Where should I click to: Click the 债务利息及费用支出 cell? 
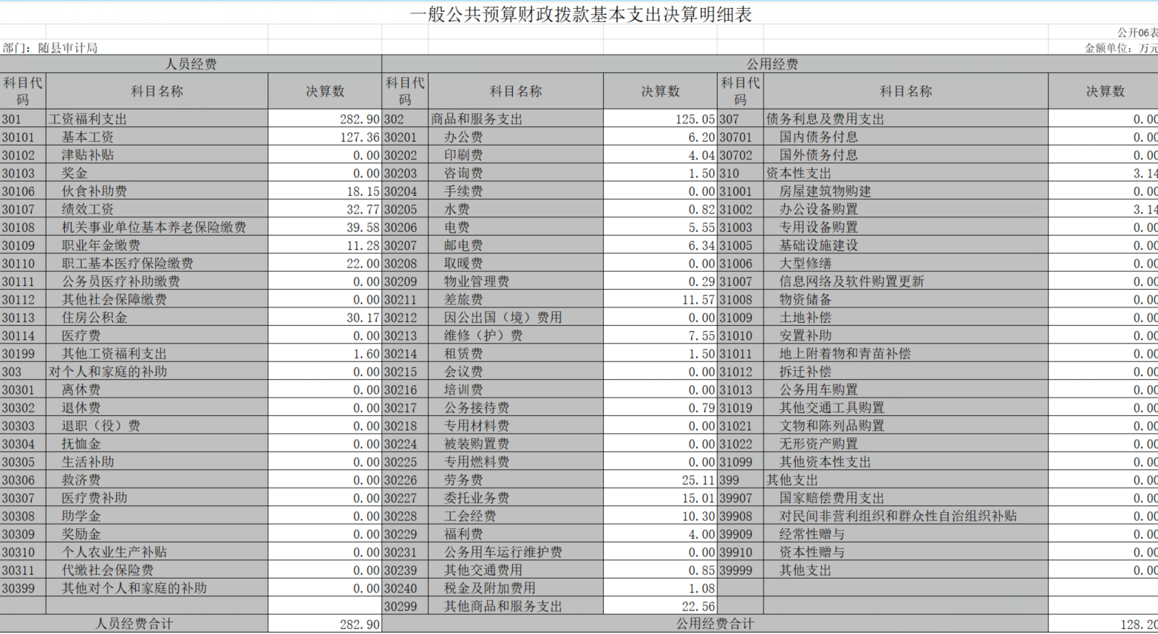(906, 119)
